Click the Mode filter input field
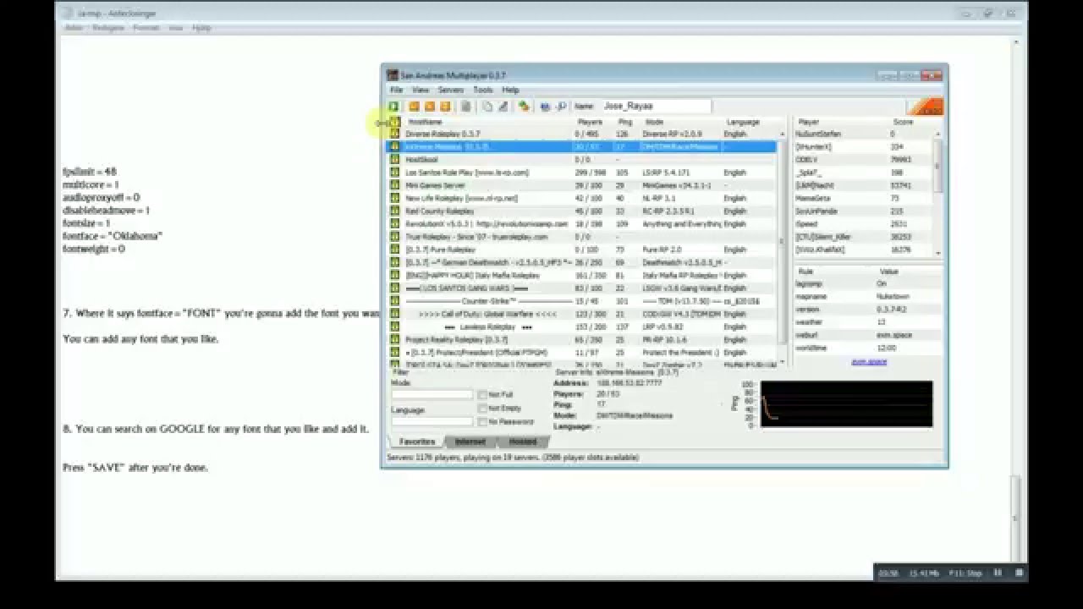1083x609 pixels. (x=432, y=395)
